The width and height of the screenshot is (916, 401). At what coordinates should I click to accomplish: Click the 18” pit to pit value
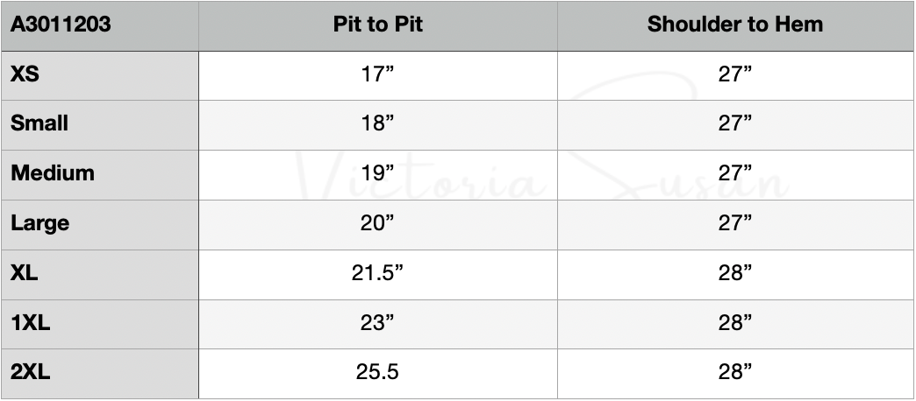tap(378, 123)
